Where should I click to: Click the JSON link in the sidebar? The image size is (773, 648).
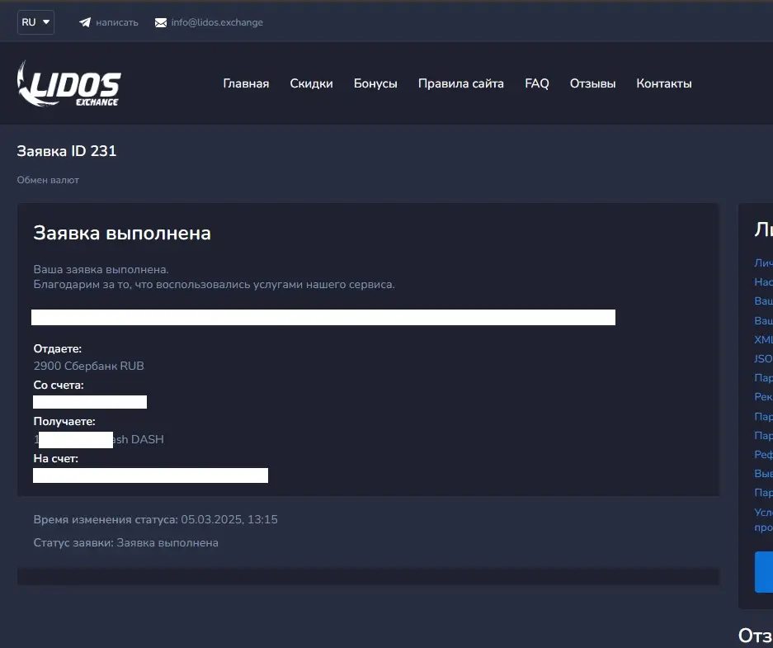pyautogui.click(x=764, y=358)
